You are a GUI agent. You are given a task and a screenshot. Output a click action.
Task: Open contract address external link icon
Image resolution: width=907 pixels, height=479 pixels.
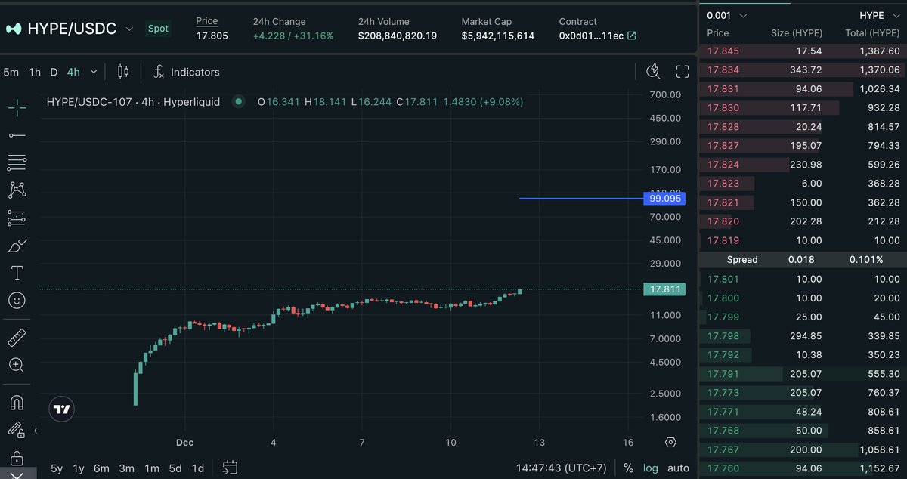pos(632,36)
